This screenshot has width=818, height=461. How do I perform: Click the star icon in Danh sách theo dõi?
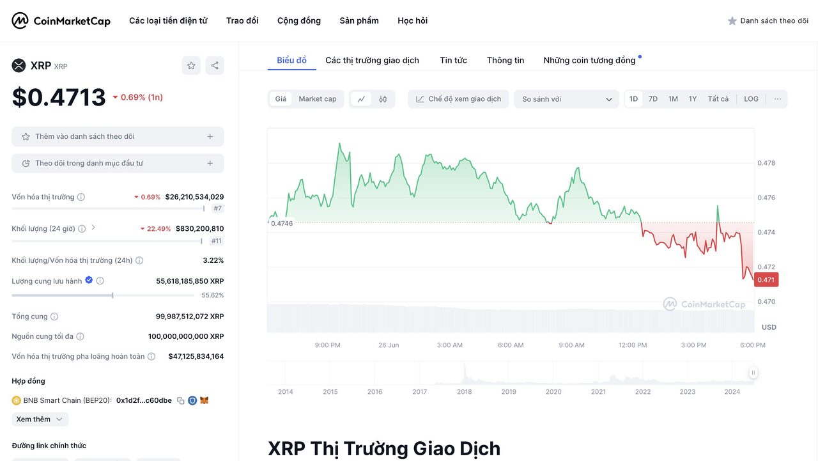click(x=732, y=21)
